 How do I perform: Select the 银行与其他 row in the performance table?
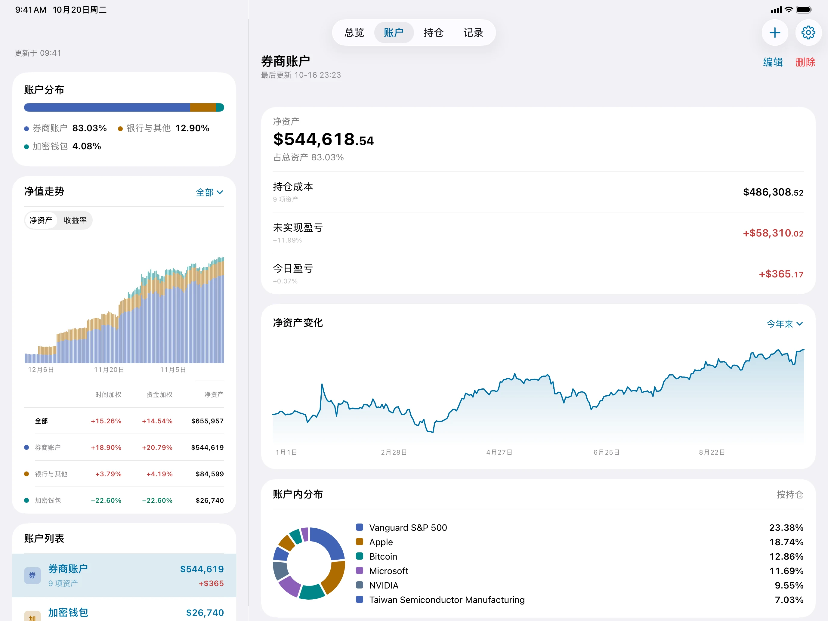(124, 474)
